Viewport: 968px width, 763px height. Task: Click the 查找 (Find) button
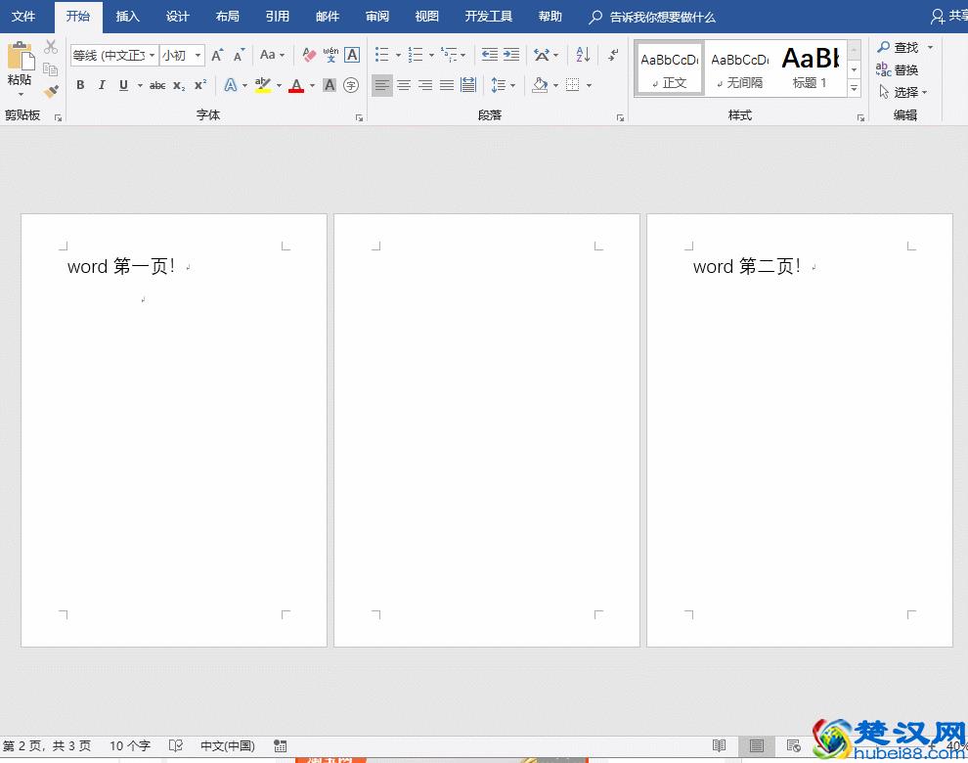click(x=901, y=47)
